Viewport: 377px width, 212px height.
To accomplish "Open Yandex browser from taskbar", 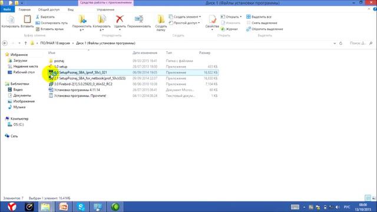I will coord(12,207).
